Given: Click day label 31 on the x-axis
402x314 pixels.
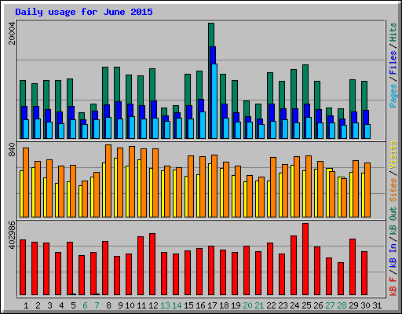Looking at the screenshot, I should pyautogui.click(x=377, y=305).
